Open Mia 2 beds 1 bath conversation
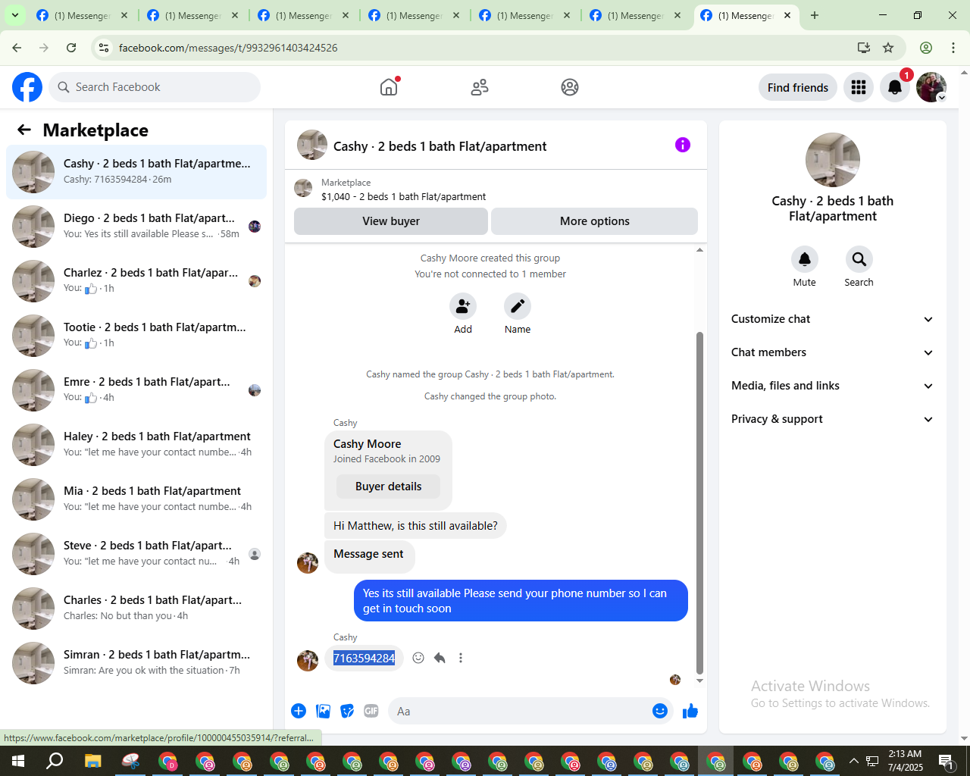 click(136, 499)
